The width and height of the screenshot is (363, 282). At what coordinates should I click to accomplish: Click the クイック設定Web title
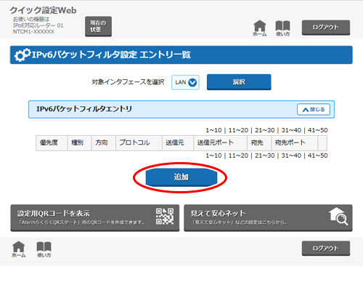[x=43, y=10]
